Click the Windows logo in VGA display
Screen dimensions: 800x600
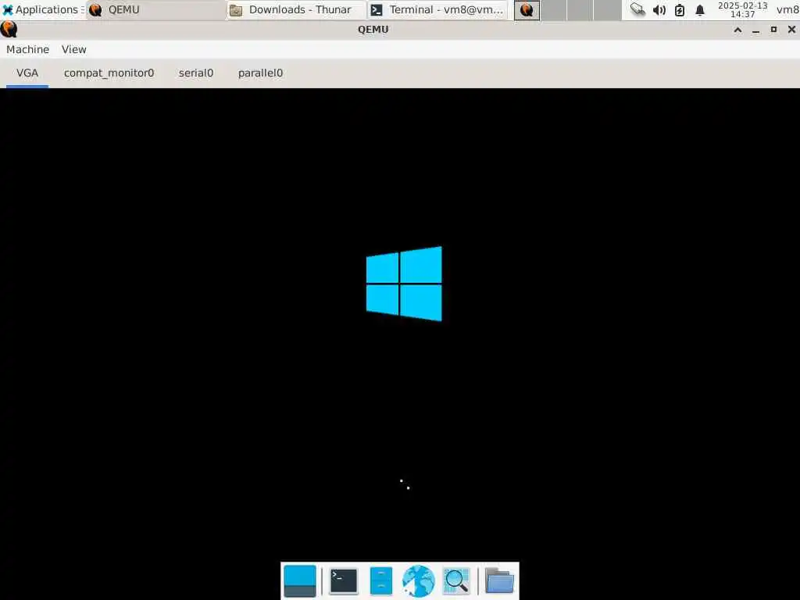click(x=404, y=284)
